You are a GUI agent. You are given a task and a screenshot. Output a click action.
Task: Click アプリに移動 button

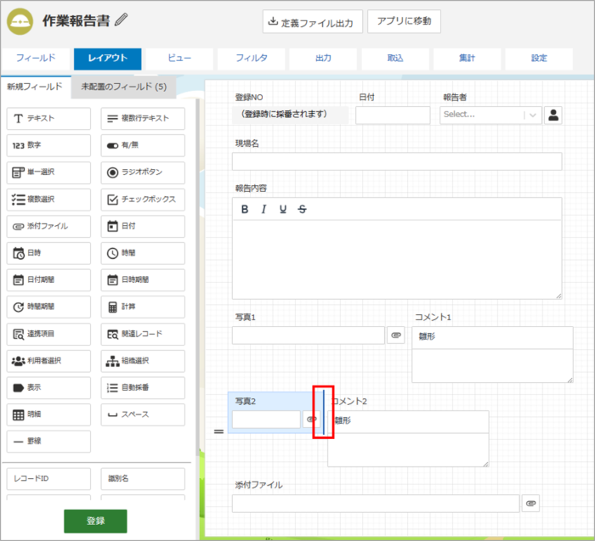click(x=404, y=21)
